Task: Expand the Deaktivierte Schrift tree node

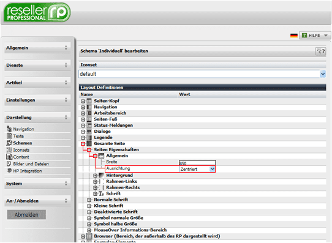Action: coord(89,212)
